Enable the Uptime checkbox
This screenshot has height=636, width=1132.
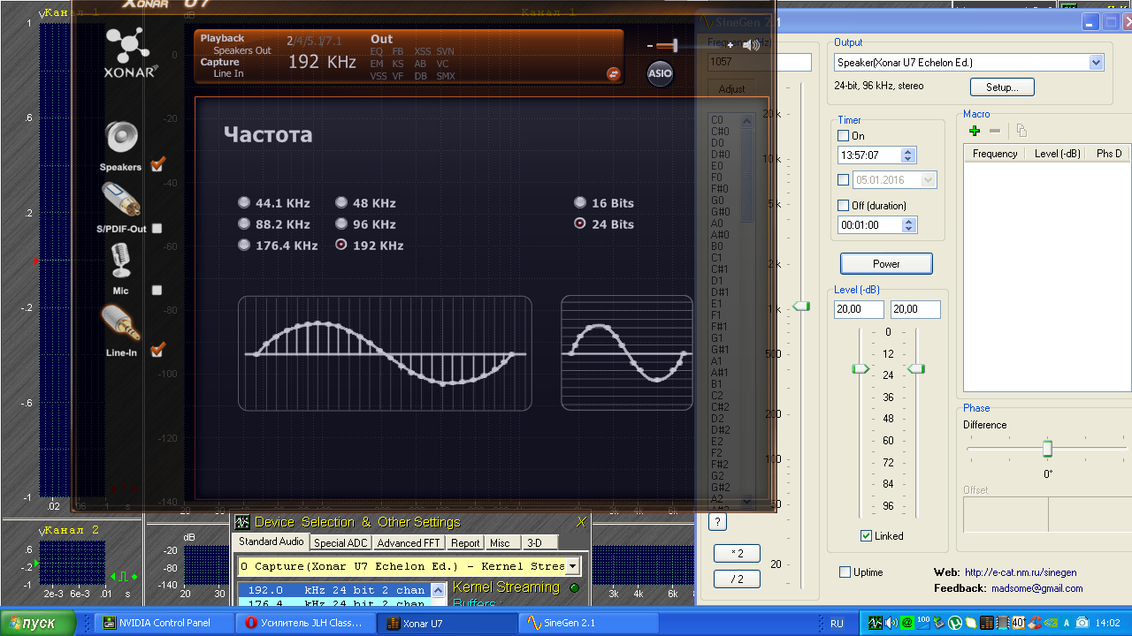click(x=845, y=572)
